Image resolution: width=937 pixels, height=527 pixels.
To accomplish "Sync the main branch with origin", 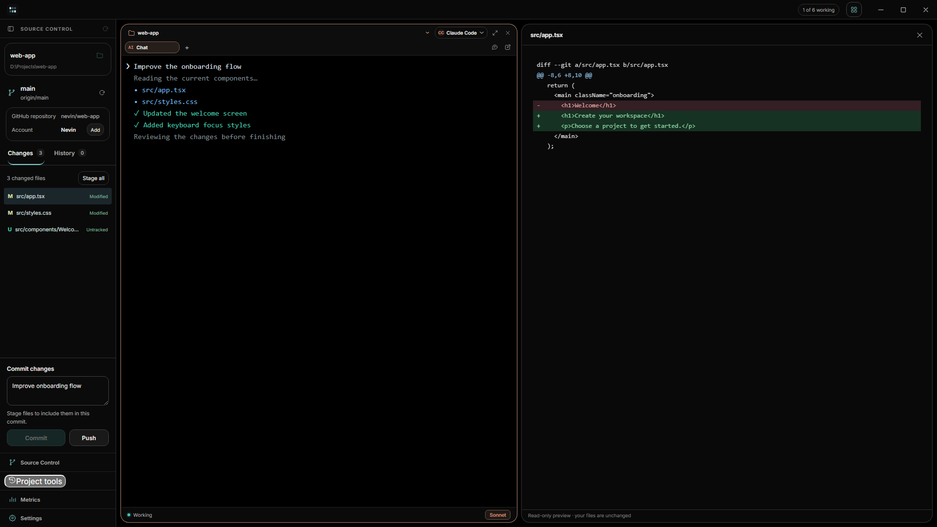I will tap(102, 93).
